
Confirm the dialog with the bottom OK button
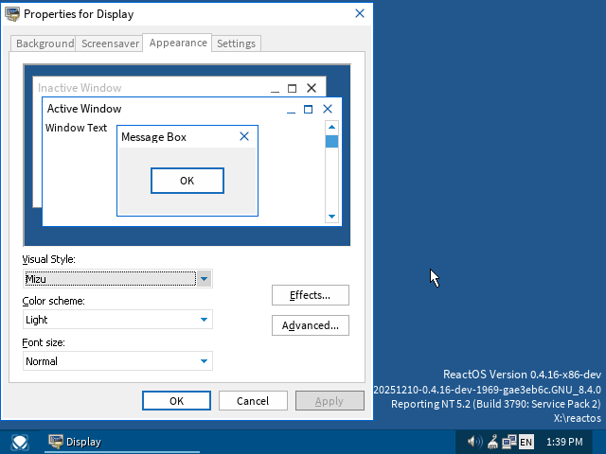[176, 401]
